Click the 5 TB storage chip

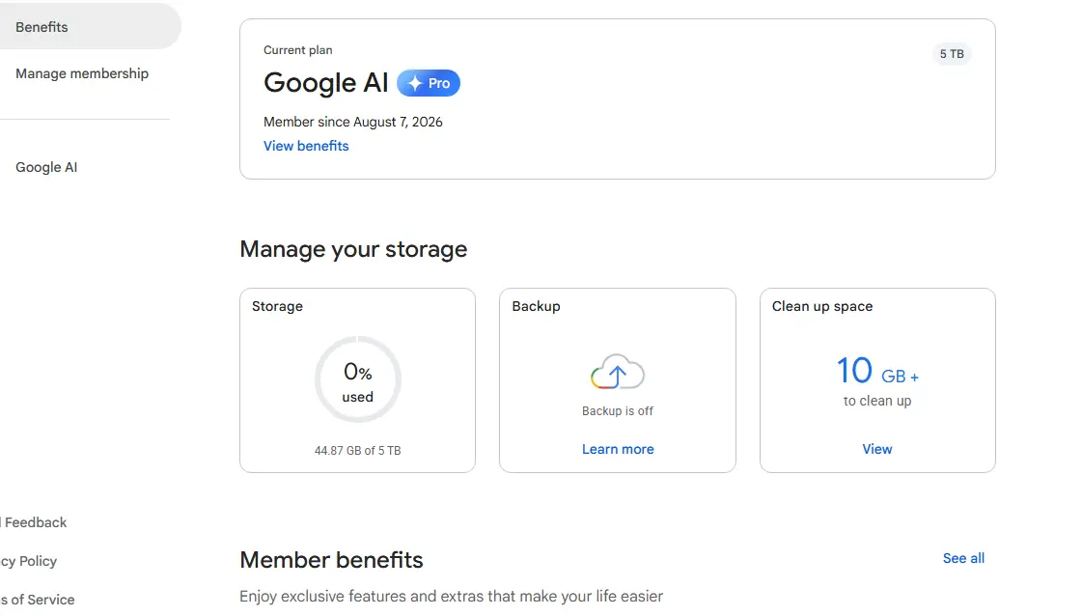[952, 54]
